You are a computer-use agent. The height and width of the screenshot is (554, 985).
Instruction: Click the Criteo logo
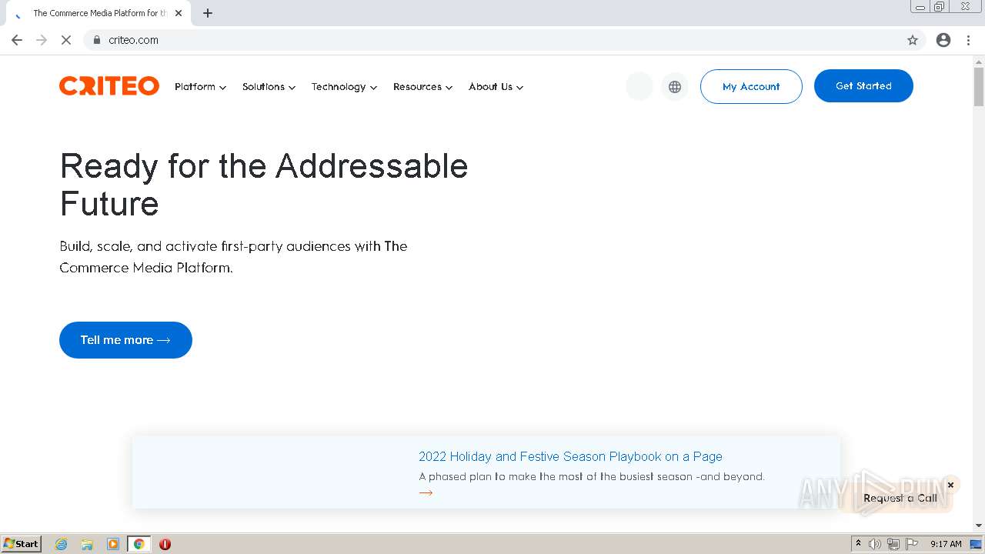point(109,86)
